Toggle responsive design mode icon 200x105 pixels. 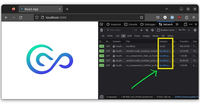point(185,24)
